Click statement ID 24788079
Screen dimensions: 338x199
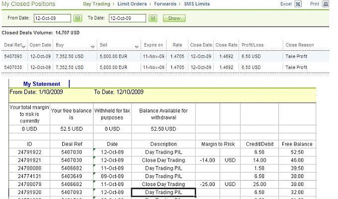[30, 184]
